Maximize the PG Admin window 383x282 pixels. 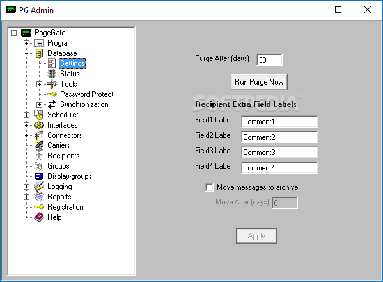click(338, 10)
